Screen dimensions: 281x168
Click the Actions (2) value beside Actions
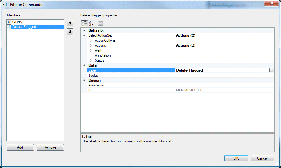click(x=186, y=45)
